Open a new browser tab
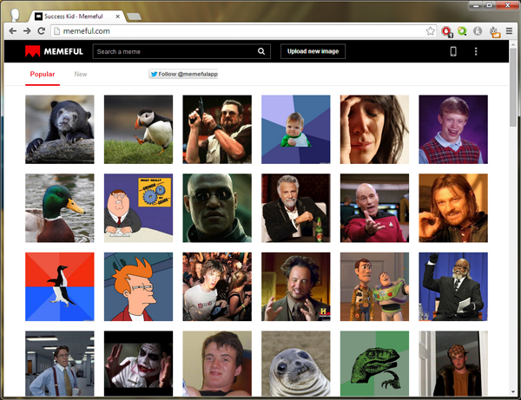This screenshot has height=400, width=521. point(135,16)
